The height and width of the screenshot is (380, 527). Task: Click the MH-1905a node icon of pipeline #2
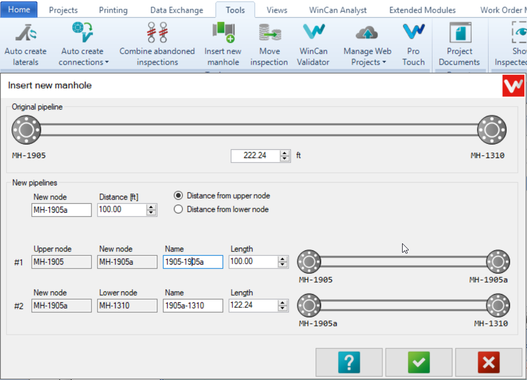pyautogui.click(x=309, y=305)
